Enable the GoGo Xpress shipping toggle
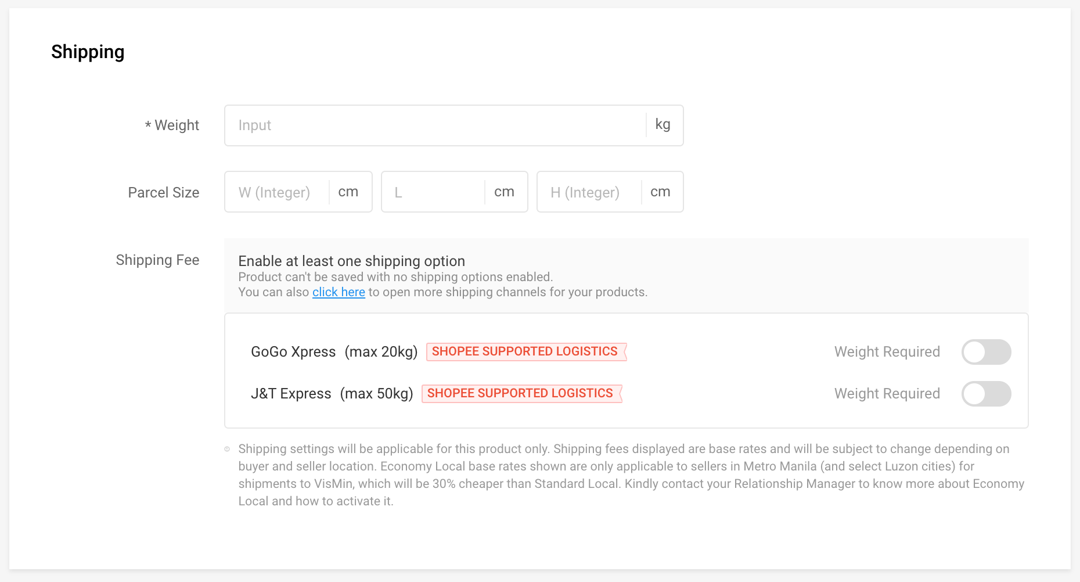Image resolution: width=1080 pixels, height=582 pixels. [986, 352]
